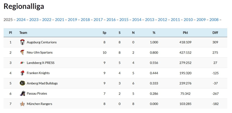Open Augsburg Centurions team name
The width and height of the screenshot is (232, 113).
pos(42,42)
